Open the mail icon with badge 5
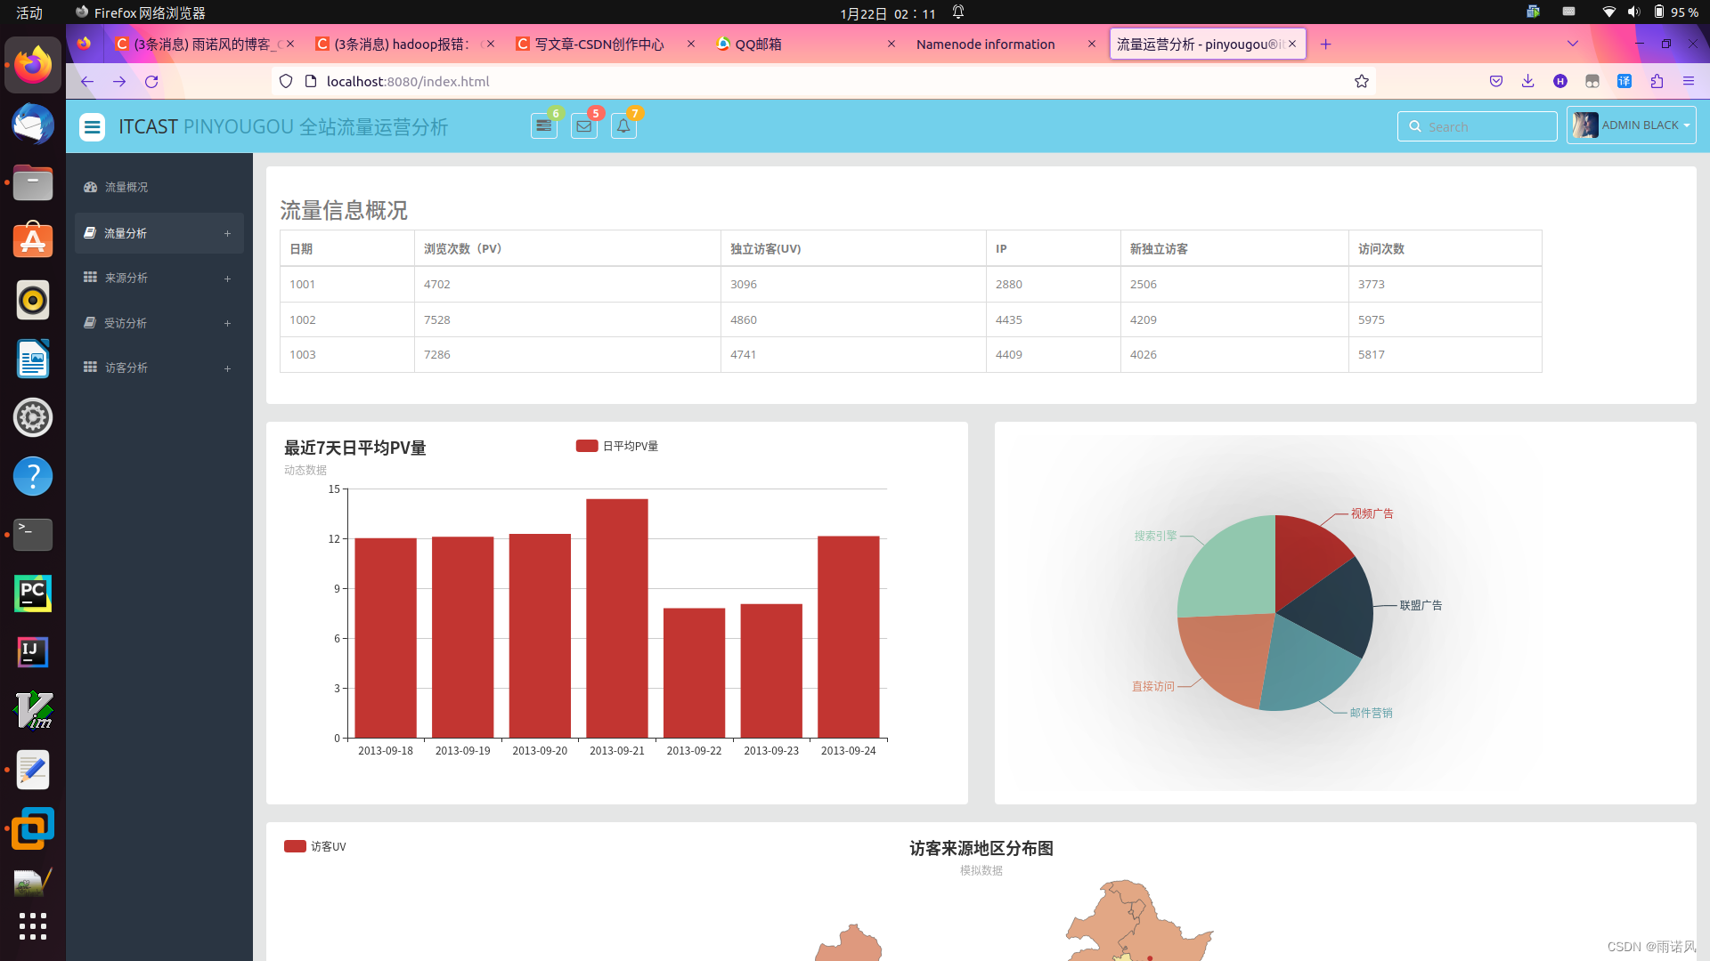This screenshot has height=961, width=1710. point(584,126)
